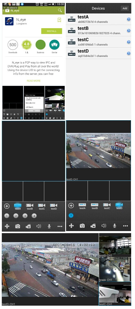This screenshot has width=135, height=309.
Task: Expand details arrow for testD device
Action: click(129, 53)
